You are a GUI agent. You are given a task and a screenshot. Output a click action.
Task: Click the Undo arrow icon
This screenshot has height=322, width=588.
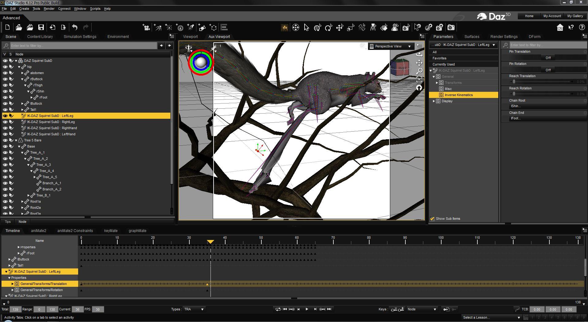click(x=75, y=28)
